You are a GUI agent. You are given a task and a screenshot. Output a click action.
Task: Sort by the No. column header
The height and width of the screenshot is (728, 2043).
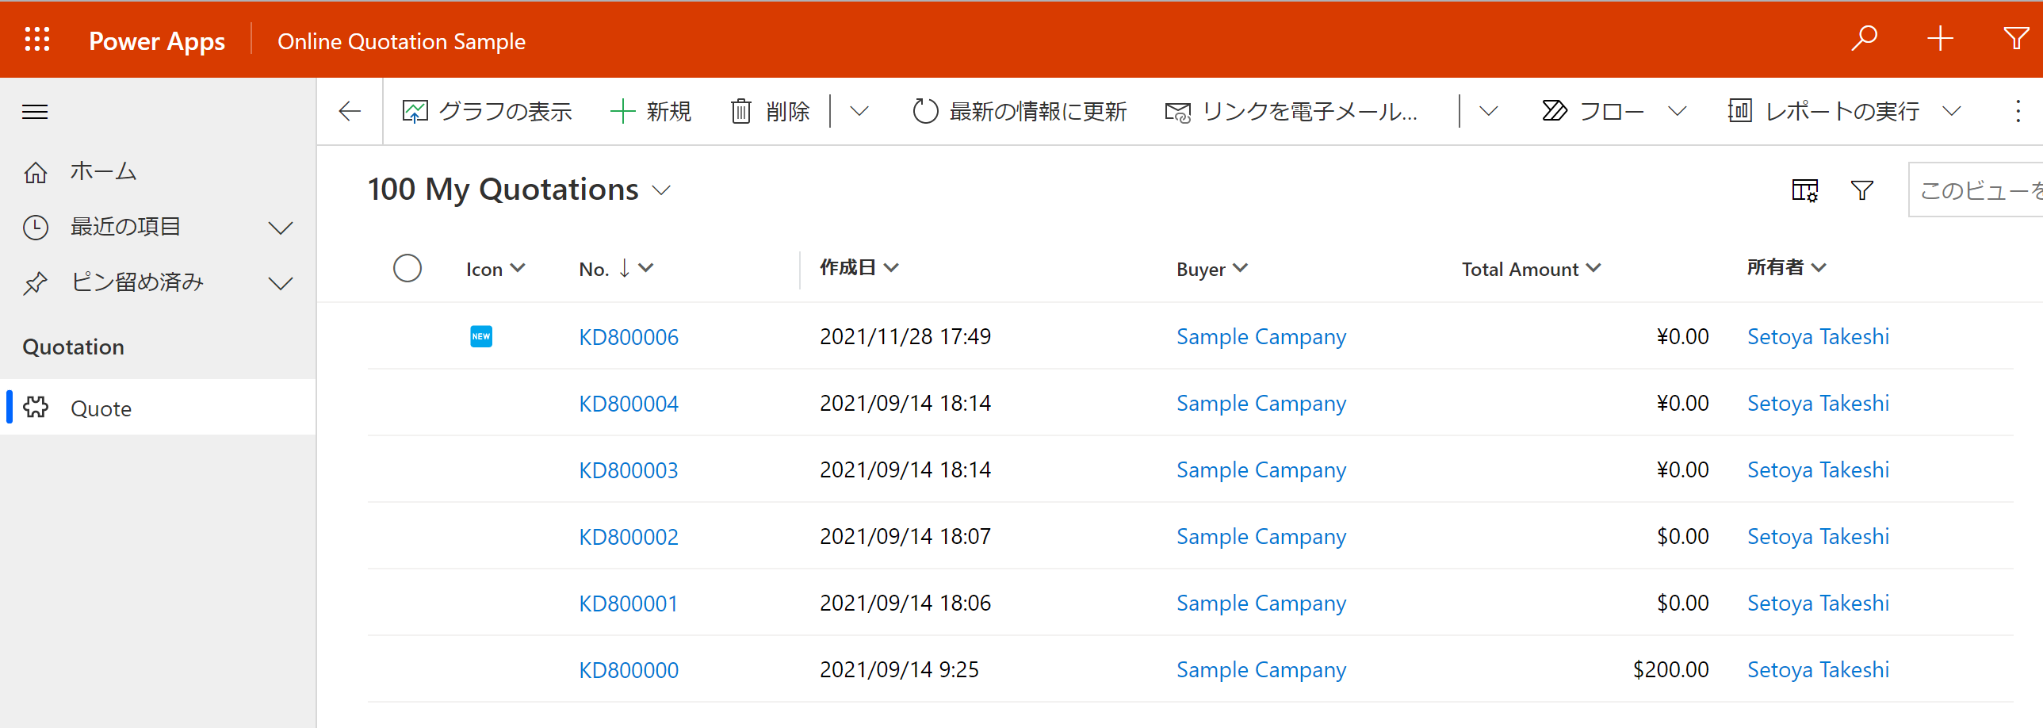pos(615,269)
